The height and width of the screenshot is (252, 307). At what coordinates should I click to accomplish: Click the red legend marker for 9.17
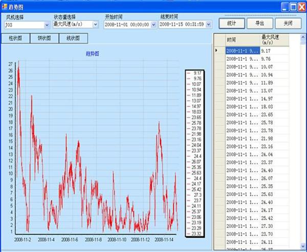(x=189, y=73)
